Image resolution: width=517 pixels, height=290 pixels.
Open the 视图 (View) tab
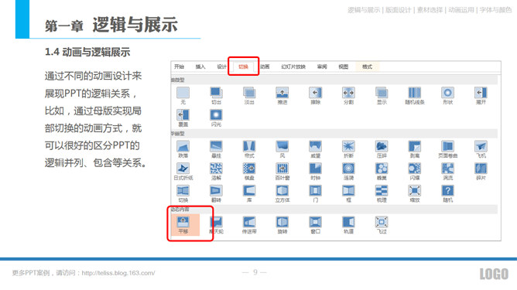[343, 67]
